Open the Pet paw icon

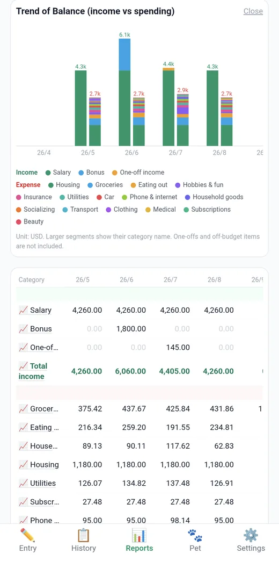pyautogui.click(x=195, y=536)
